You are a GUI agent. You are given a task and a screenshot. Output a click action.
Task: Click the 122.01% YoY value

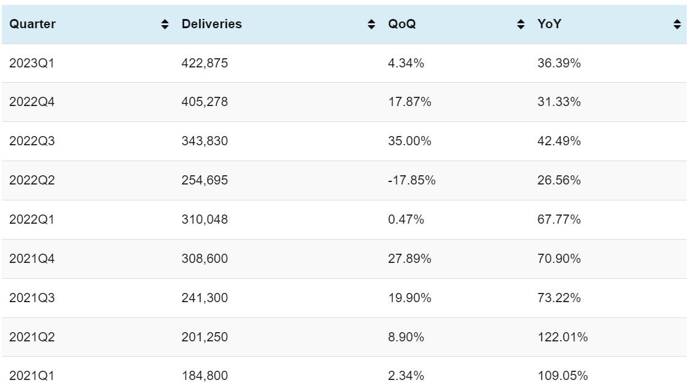pyautogui.click(x=562, y=338)
